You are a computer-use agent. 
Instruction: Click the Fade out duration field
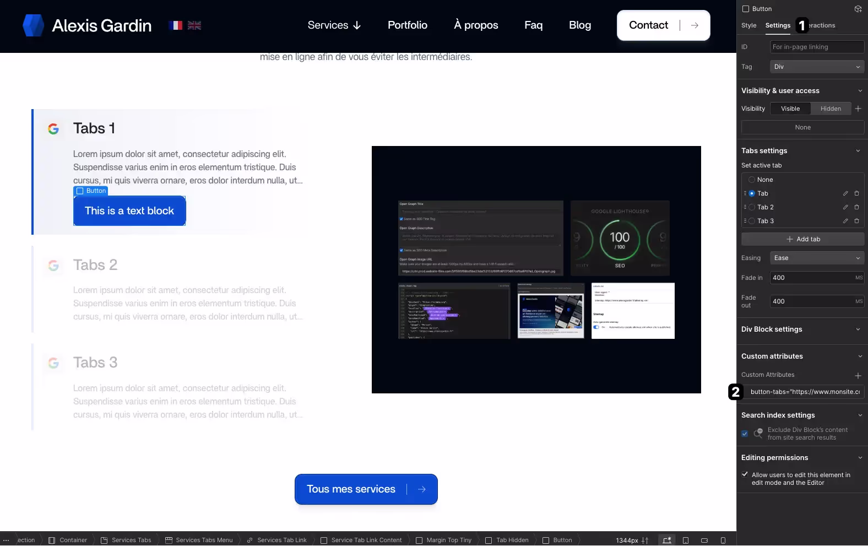point(817,301)
